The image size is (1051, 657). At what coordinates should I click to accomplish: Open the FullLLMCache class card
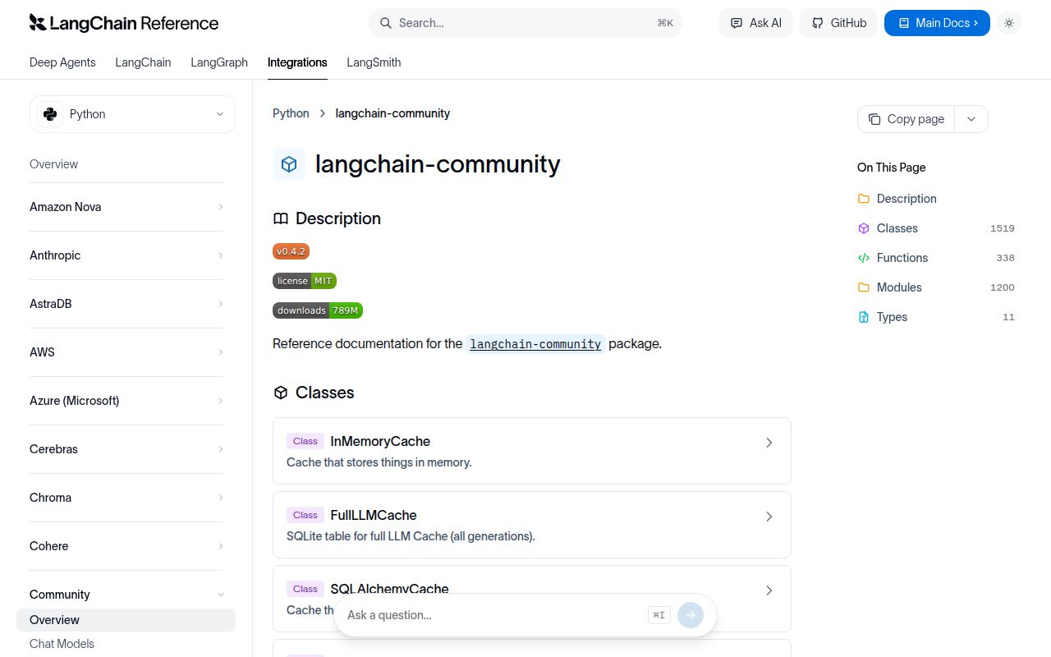pyautogui.click(x=532, y=525)
